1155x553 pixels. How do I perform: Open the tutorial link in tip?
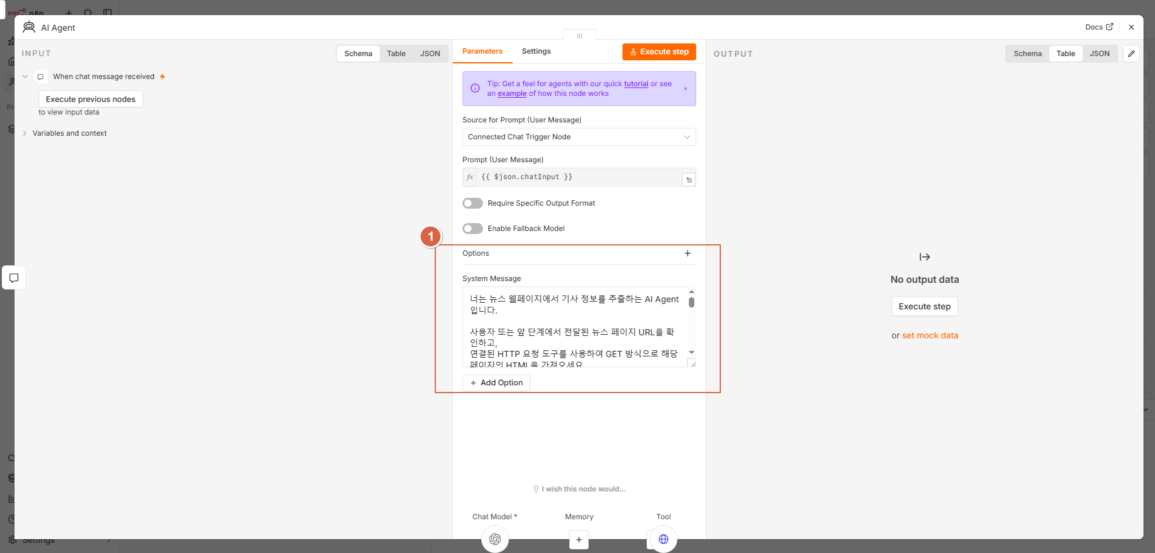636,84
